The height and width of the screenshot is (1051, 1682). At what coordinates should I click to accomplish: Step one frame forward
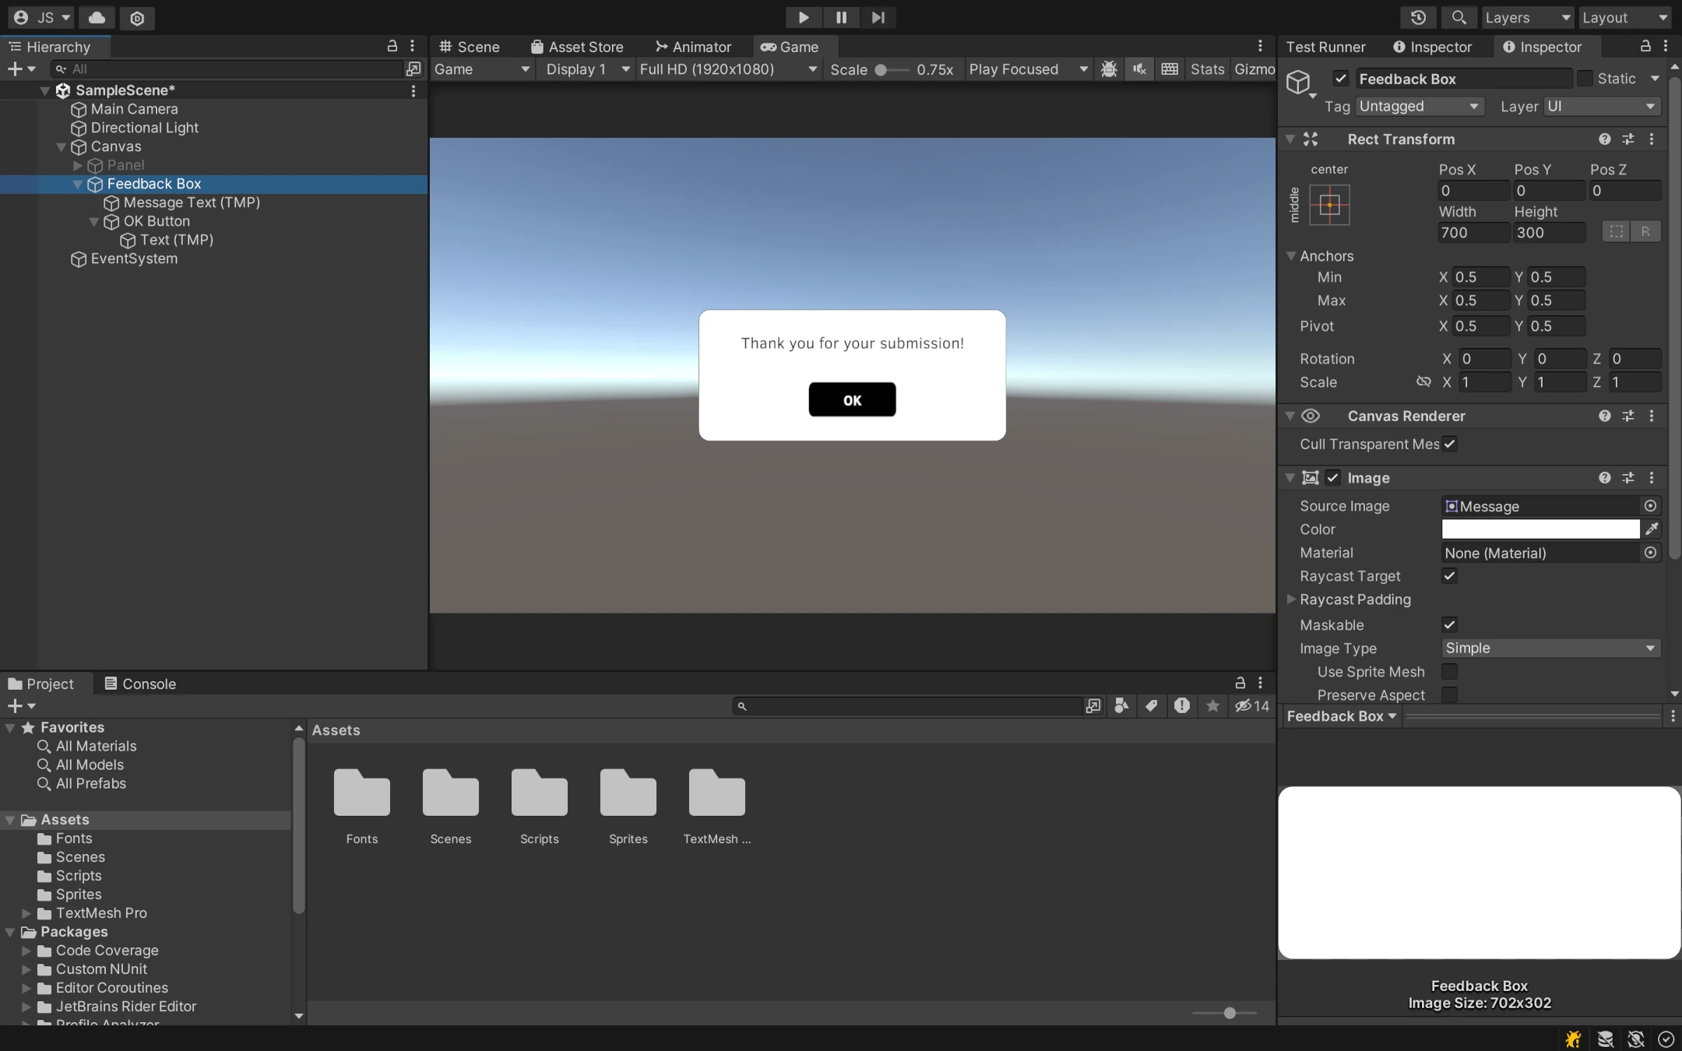tap(878, 17)
